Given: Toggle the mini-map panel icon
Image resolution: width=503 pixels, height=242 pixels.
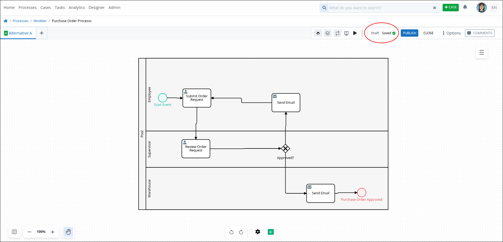Looking at the screenshot, I should (14, 232).
